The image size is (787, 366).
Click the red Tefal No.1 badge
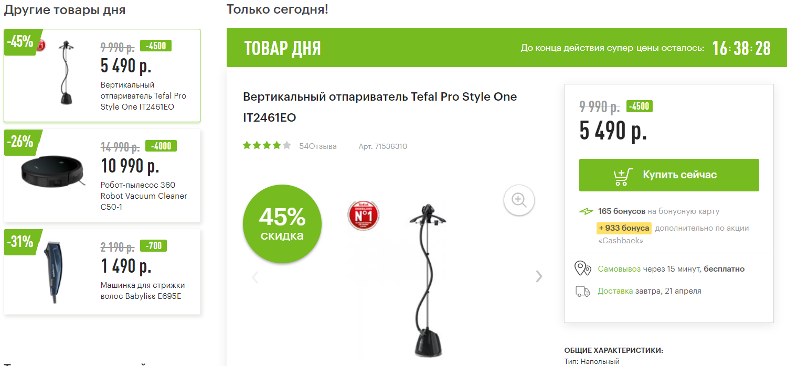click(363, 214)
